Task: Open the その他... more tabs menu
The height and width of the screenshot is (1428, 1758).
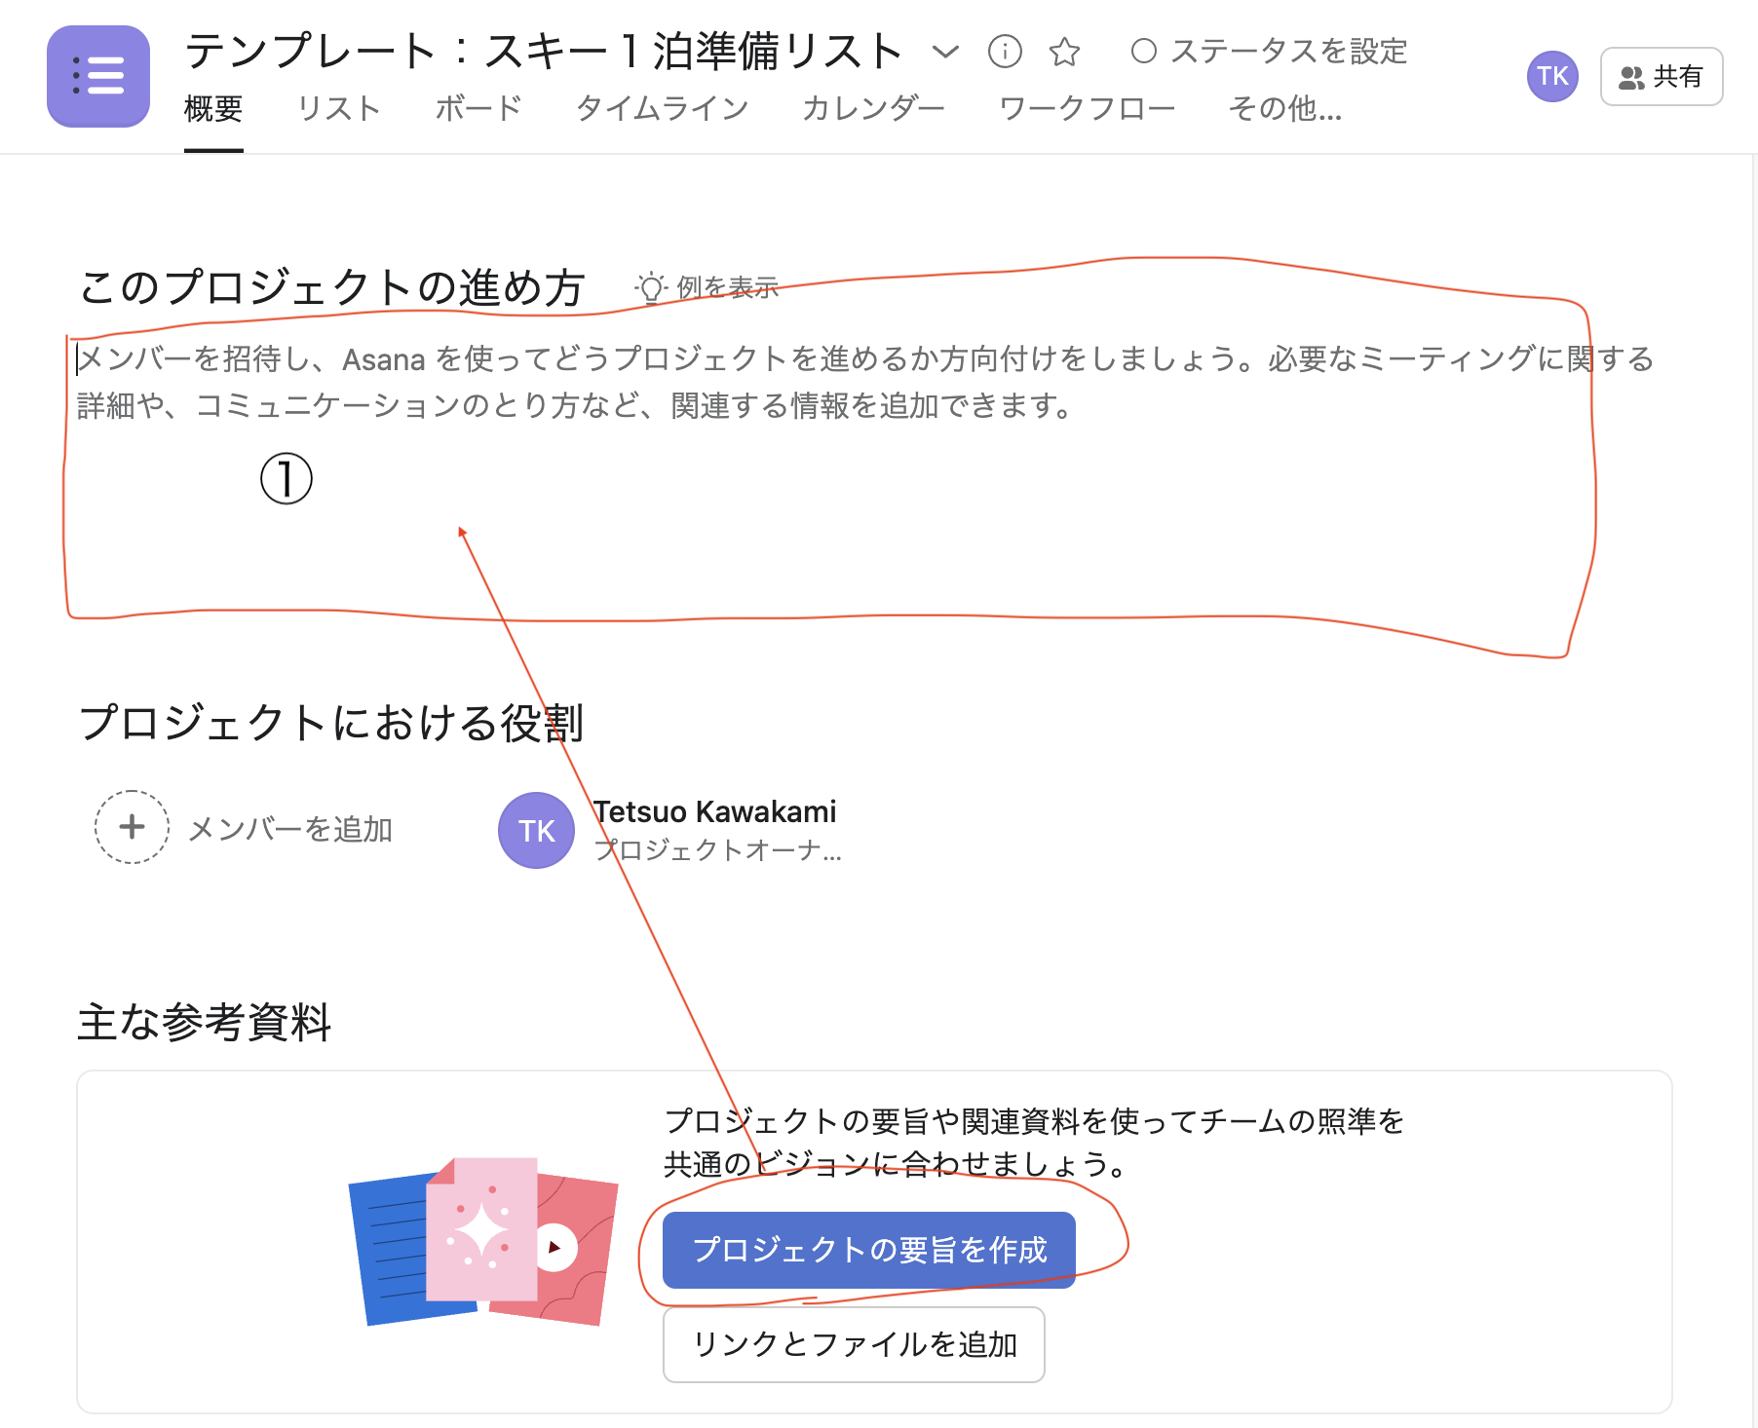Action: 1284,108
